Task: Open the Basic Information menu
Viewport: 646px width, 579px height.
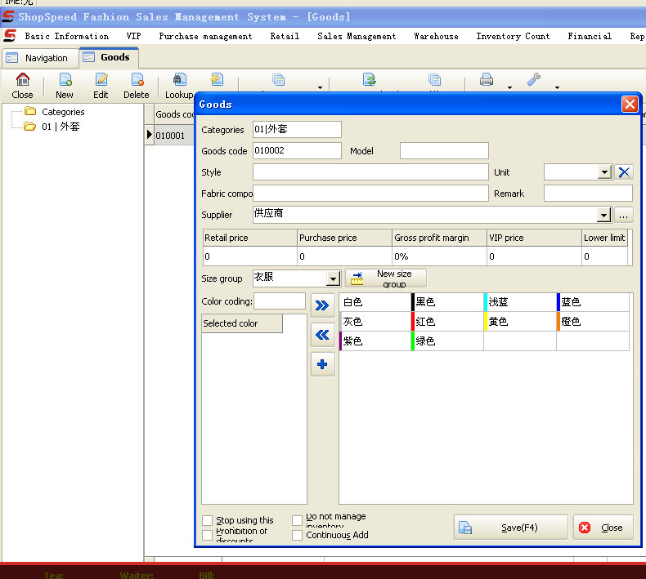Action: (67, 36)
